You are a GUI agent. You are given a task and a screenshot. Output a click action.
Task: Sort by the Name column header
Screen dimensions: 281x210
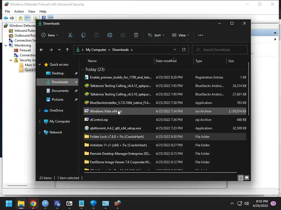[x=92, y=61]
